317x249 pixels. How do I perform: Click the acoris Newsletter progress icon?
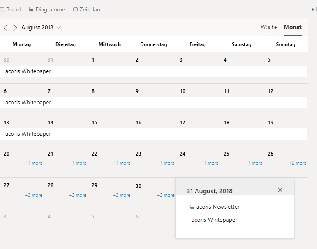click(192, 207)
